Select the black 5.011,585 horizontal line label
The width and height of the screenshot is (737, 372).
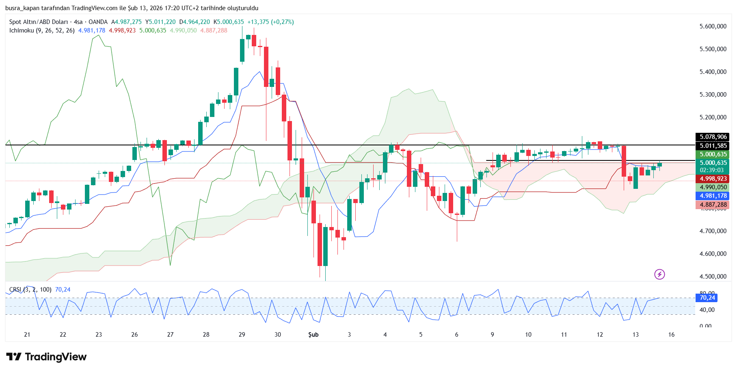[x=713, y=146]
